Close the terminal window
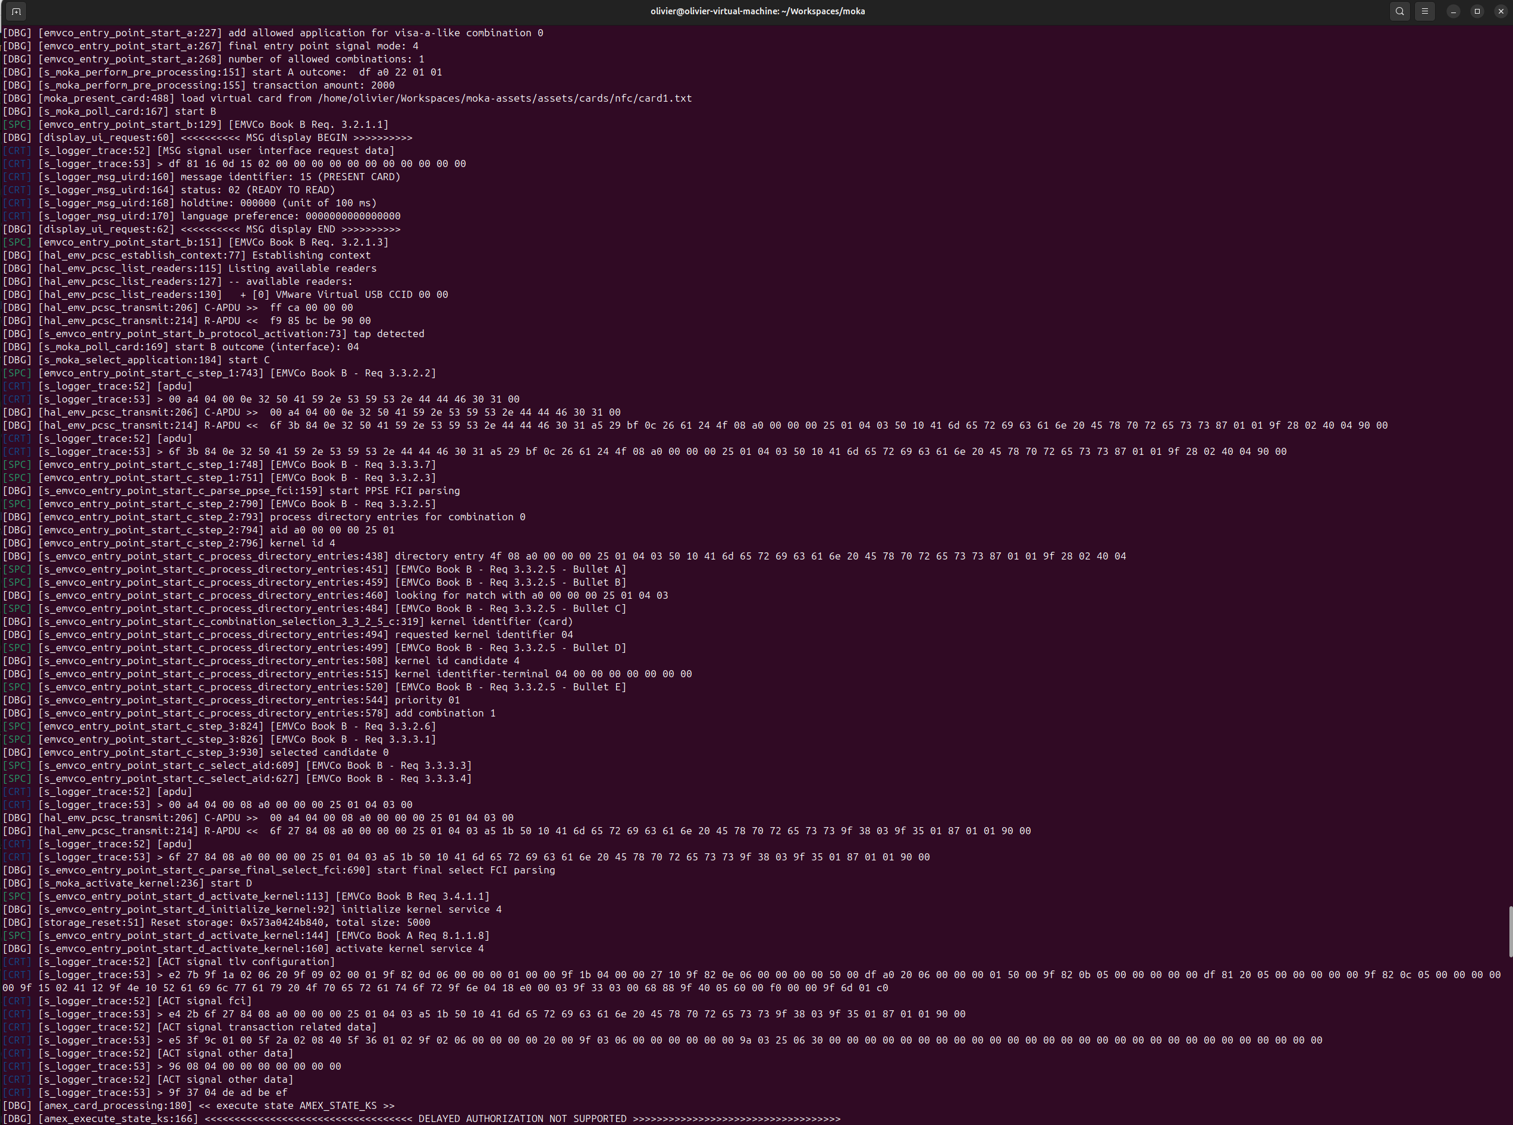The width and height of the screenshot is (1513, 1125). [x=1501, y=11]
